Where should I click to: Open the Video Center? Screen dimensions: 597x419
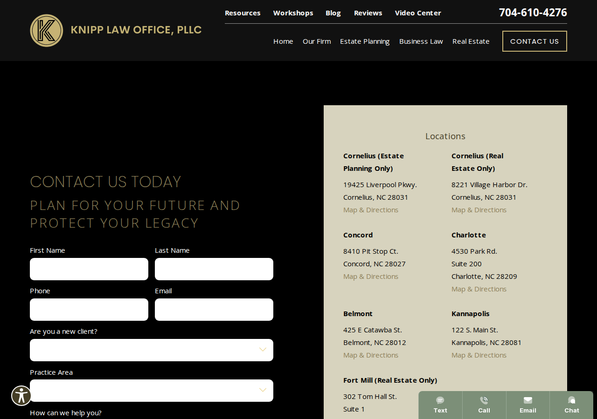coord(418,13)
